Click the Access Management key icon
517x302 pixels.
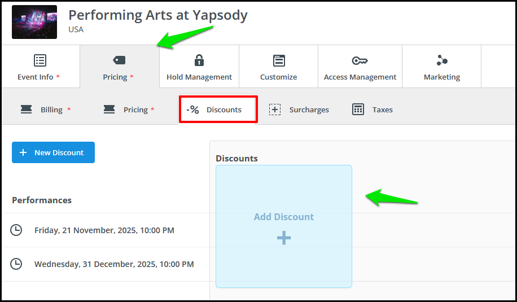click(x=360, y=60)
